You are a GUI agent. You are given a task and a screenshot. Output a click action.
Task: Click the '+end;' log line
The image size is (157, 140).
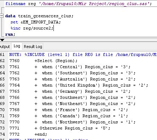41,134
